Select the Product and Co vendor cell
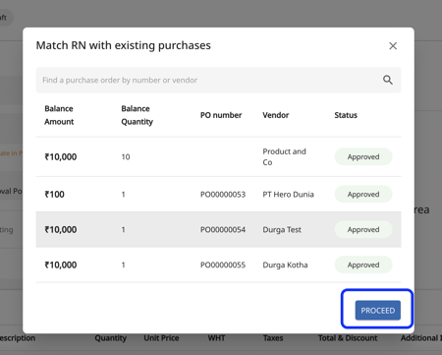The image size is (442, 355). point(284,156)
